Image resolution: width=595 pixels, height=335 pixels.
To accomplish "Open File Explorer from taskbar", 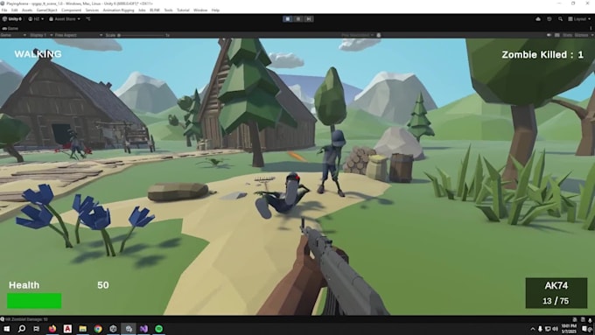I will coord(83,329).
